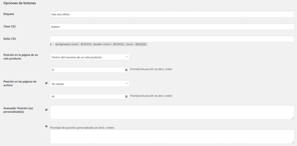Expand the "No añada" archive position dropdown
The image size is (297, 146).
(x=90, y=84)
